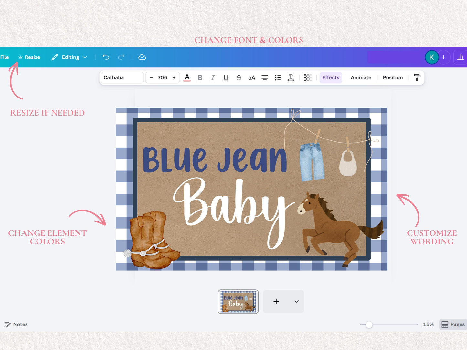Screen dimensions: 467x350
Task: Toggle uppercase aA text case
Action: (x=252, y=77)
